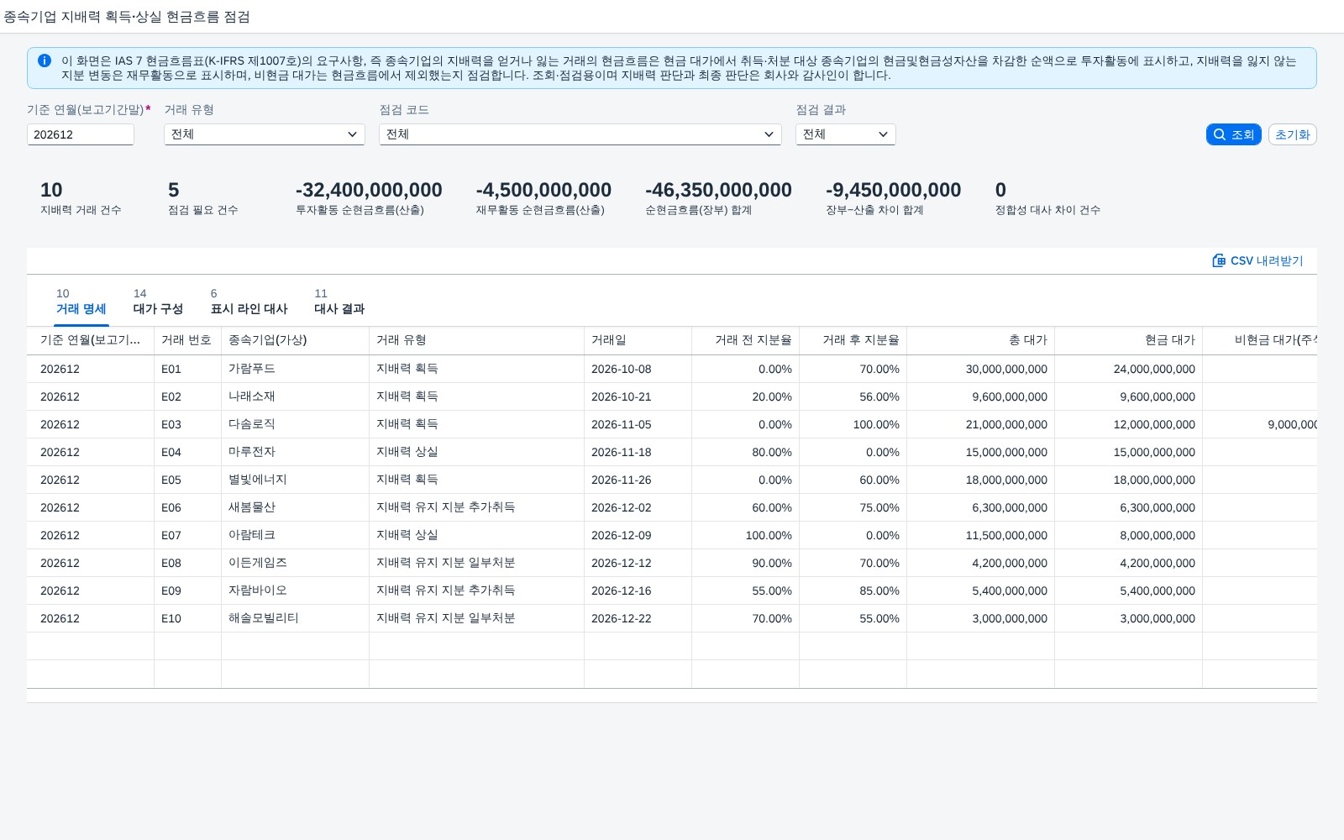The height and width of the screenshot is (840, 1344).
Task: Select the 아람테크 subsidiary cell
Action: click(x=295, y=535)
